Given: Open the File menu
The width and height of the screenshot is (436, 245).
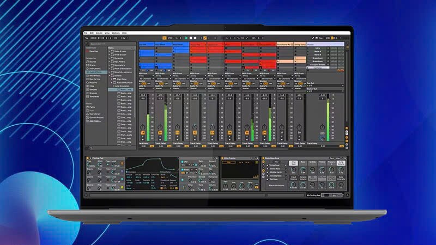Looking at the screenshot, I should (86, 33).
